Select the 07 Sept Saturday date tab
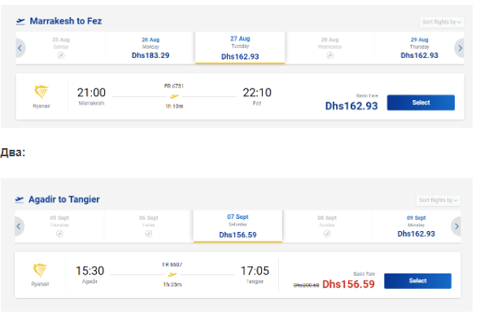The height and width of the screenshot is (328, 484). click(238, 226)
